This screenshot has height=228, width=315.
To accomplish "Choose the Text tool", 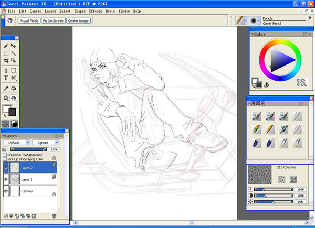I will click(6, 78).
